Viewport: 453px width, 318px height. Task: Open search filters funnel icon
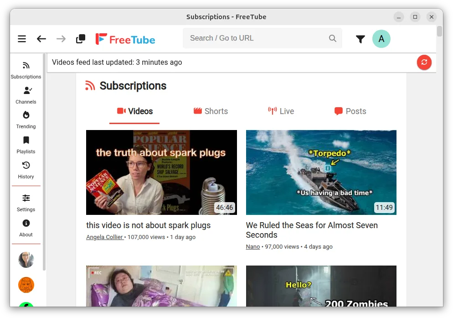click(x=360, y=39)
